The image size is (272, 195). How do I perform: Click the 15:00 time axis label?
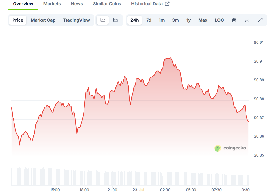(55, 190)
